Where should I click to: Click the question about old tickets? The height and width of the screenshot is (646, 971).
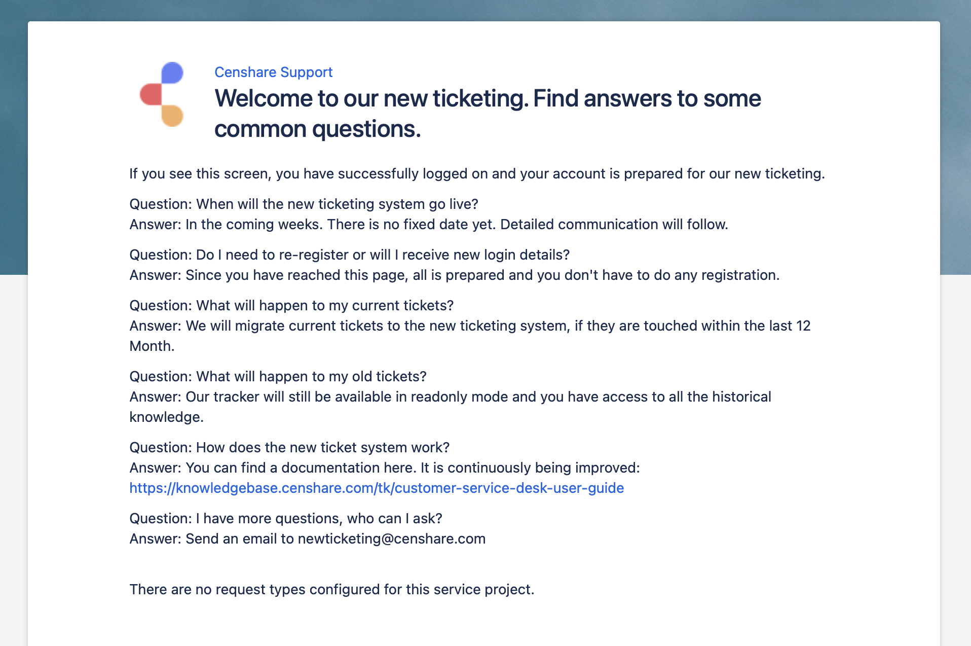click(x=278, y=376)
